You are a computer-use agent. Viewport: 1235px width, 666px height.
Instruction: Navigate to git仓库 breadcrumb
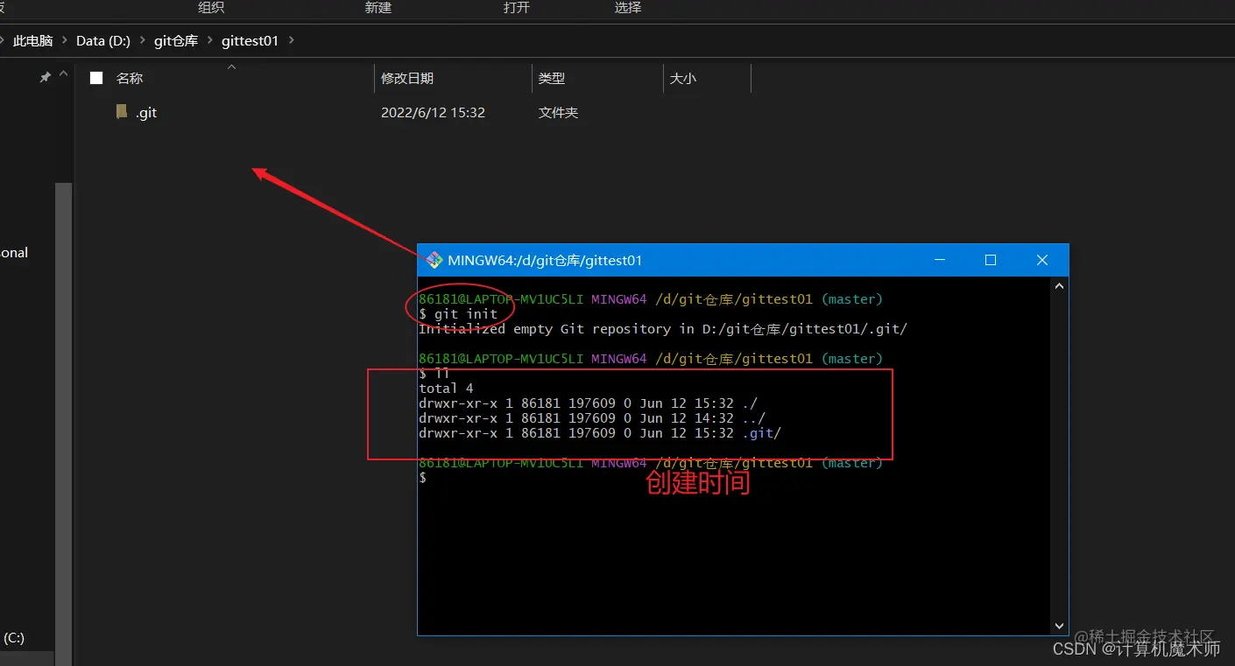tap(176, 40)
